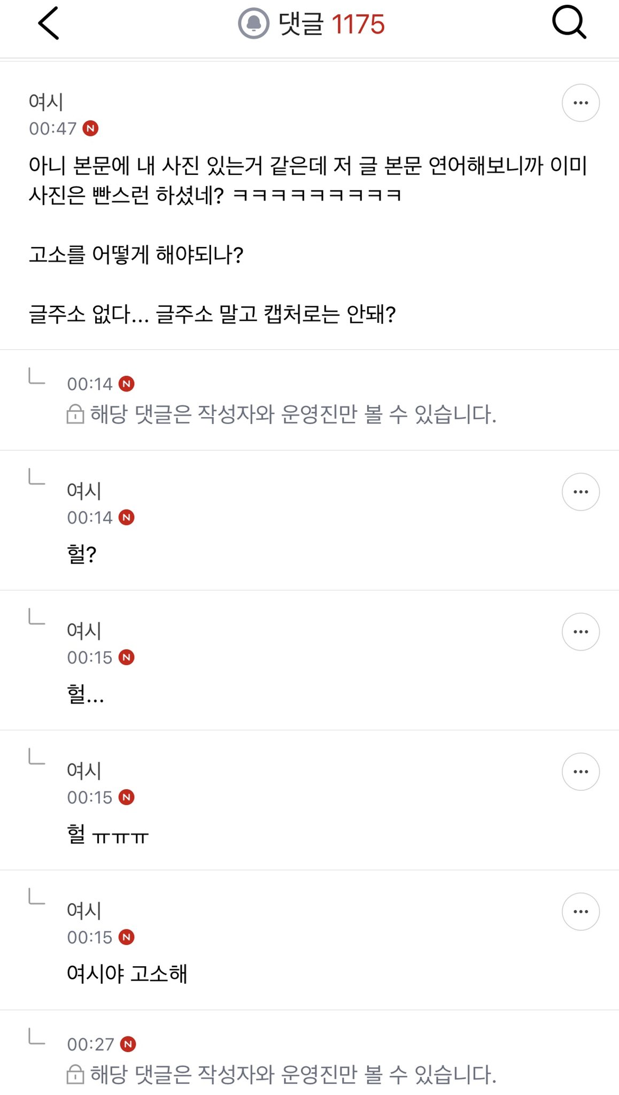Viewport: 619px width, 1095px height.
Task: Open the search magnifier icon
Action: [569, 22]
